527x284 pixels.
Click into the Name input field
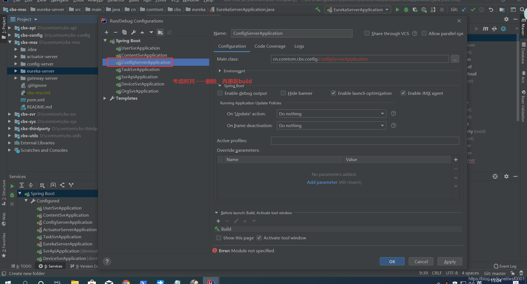pos(292,33)
